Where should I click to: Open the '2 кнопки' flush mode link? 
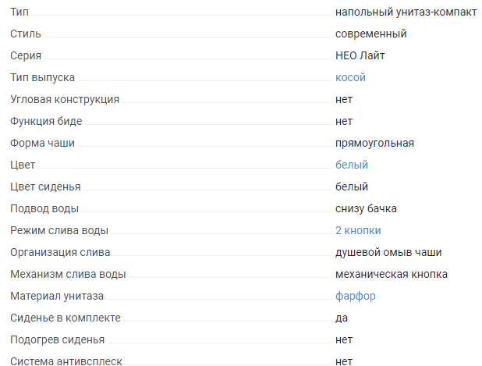point(358,230)
